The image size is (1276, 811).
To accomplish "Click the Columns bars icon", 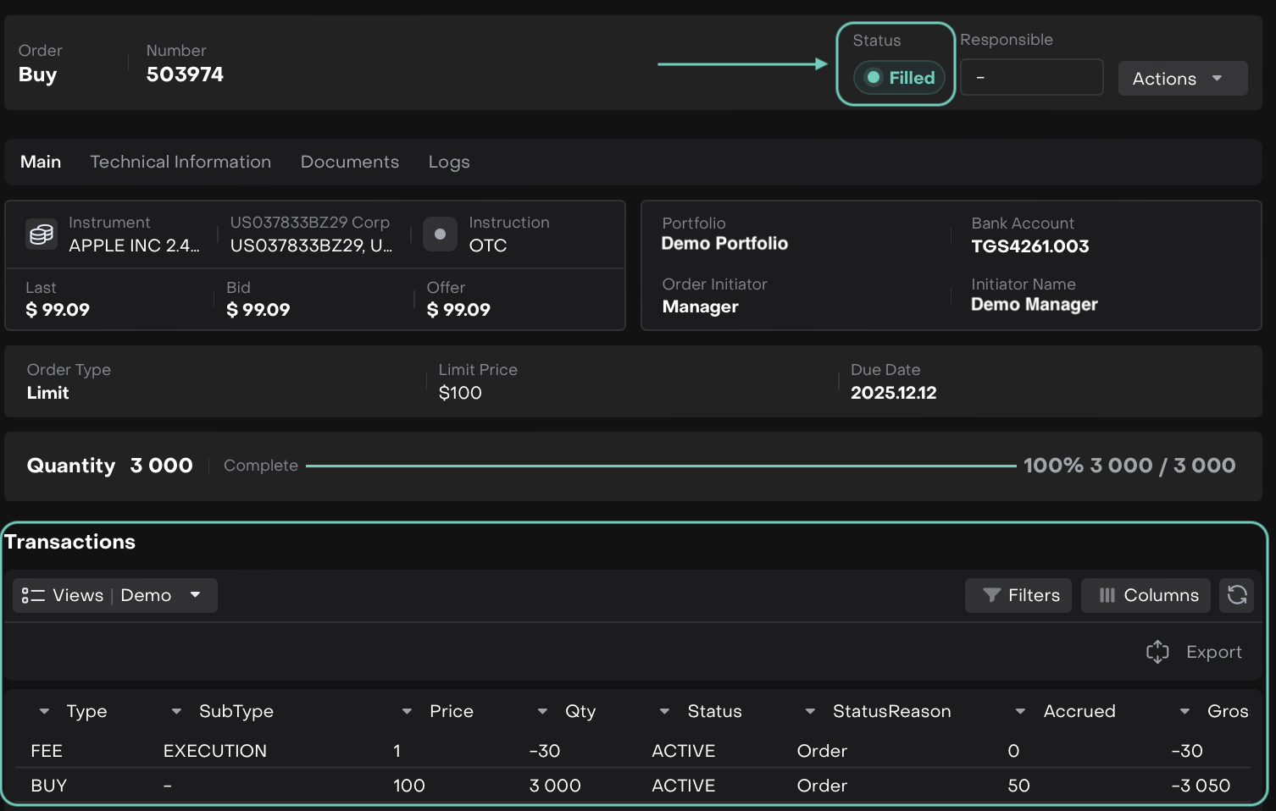I will [1107, 595].
